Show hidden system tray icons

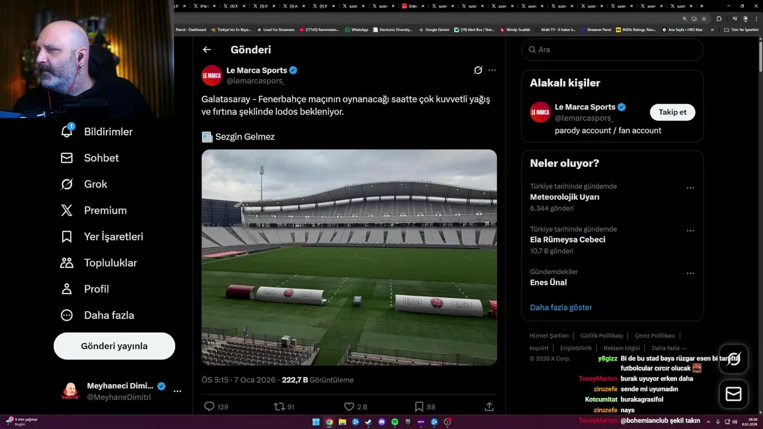click(708, 422)
